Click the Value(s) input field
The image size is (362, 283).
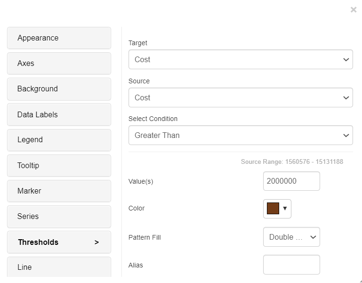(291, 181)
